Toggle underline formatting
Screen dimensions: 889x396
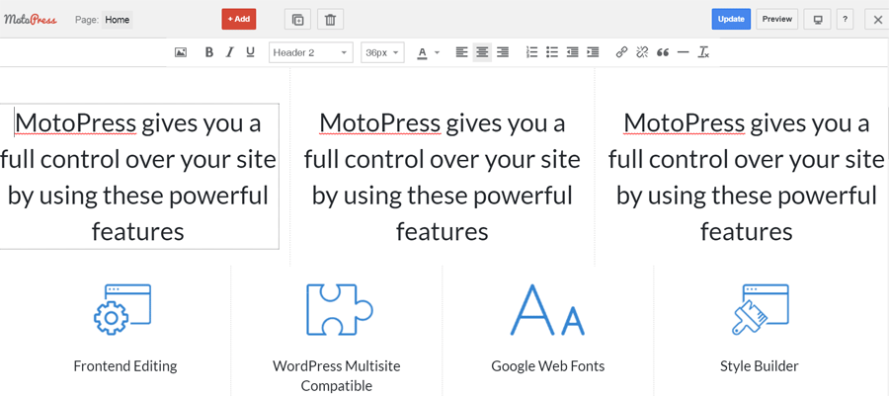[x=250, y=52]
